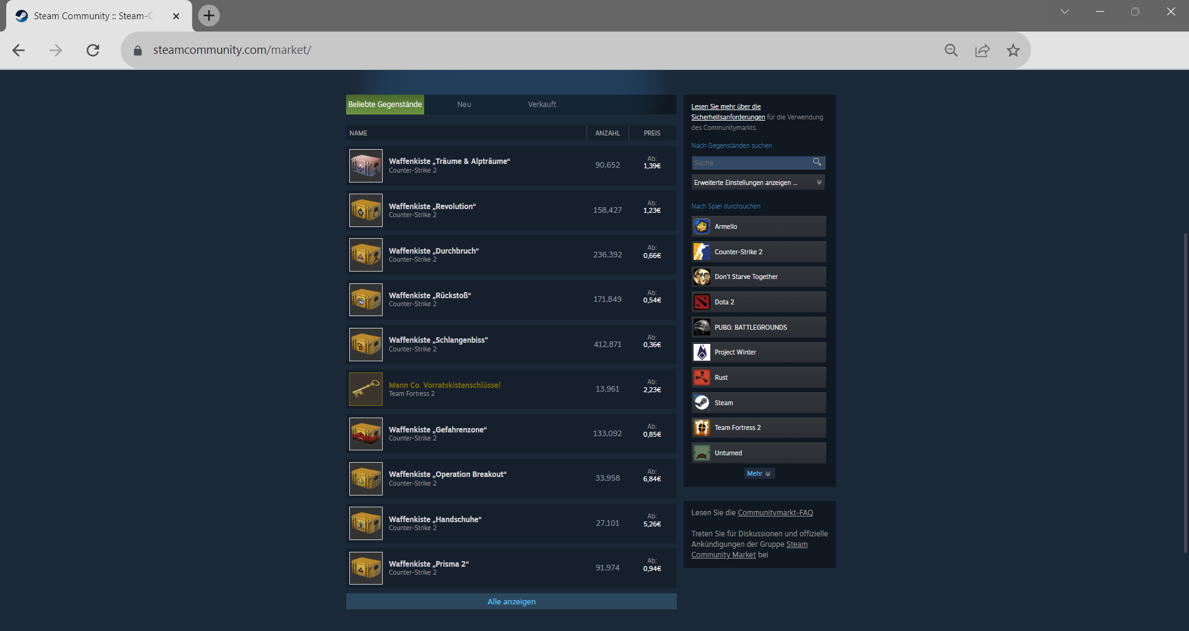Click the Team Fortress 2 icon

[702, 427]
